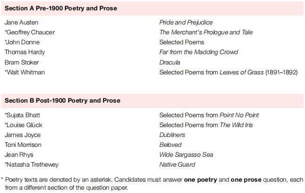Select the Geoffrey Chaucer entry
This screenshot has width=305, height=193.
click(30, 32)
